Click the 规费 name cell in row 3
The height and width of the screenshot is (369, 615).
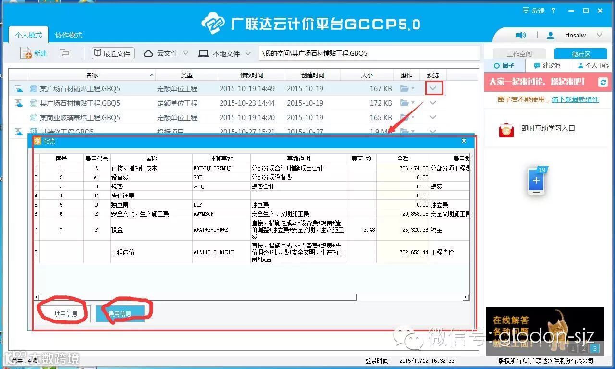tap(151, 186)
